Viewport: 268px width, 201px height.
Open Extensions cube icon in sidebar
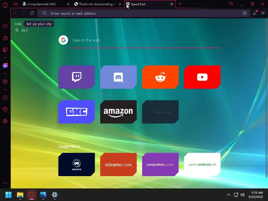click(5, 109)
